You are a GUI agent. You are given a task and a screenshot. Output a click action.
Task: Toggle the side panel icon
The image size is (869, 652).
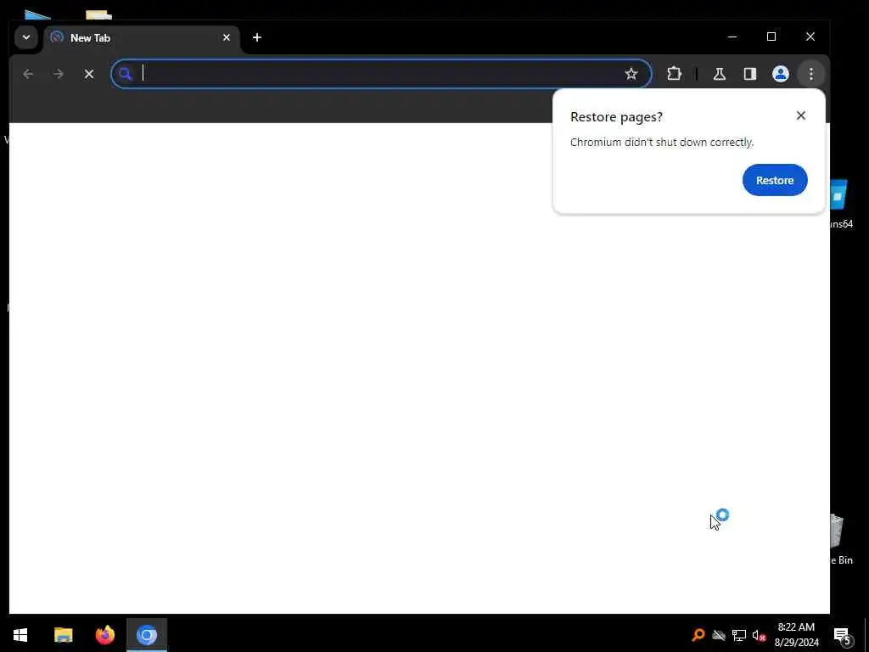[750, 74]
